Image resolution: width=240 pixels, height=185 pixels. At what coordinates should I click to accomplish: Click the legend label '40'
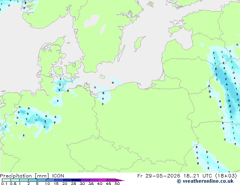100,183
